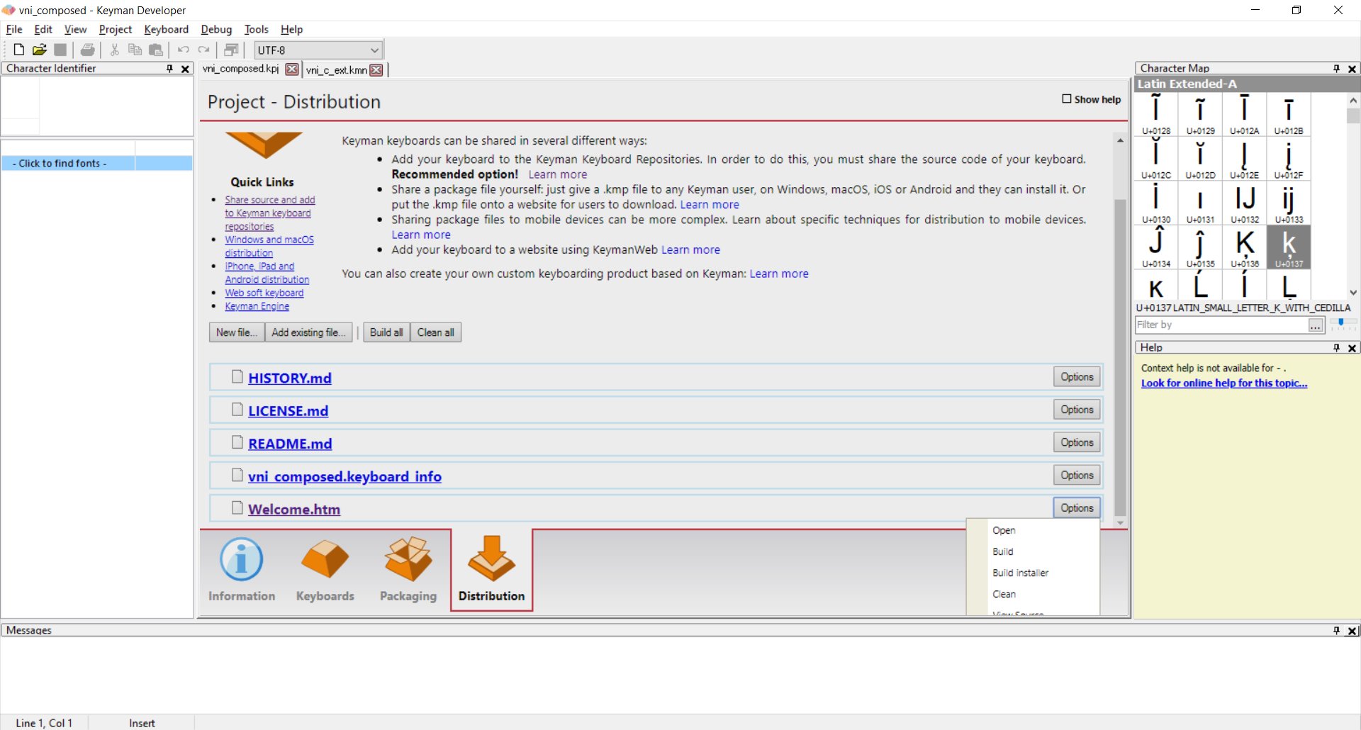Open the Options menu for README.md
The height and width of the screenshot is (730, 1361).
point(1077,442)
